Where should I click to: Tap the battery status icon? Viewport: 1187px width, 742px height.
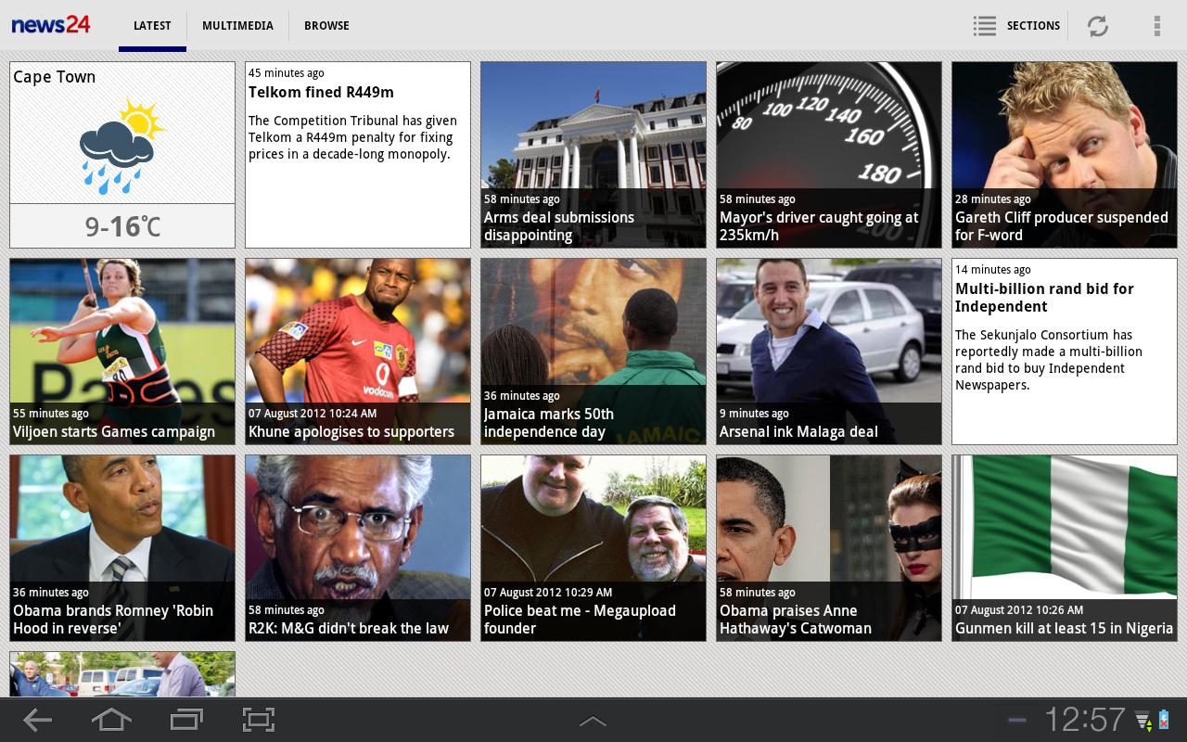click(x=1164, y=720)
